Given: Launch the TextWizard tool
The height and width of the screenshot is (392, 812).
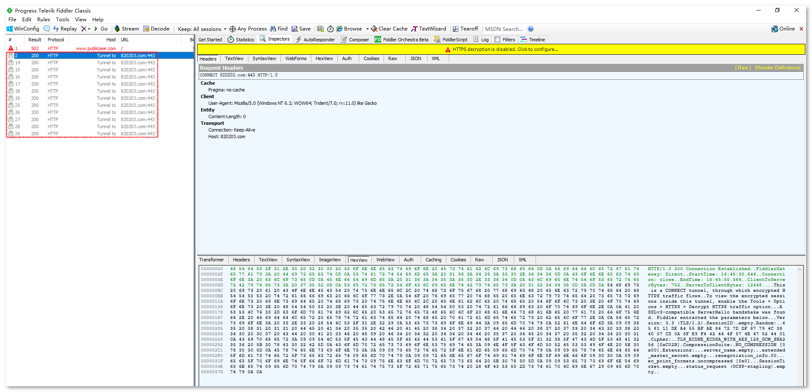Looking at the screenshot, I should [x=429, y=28].
